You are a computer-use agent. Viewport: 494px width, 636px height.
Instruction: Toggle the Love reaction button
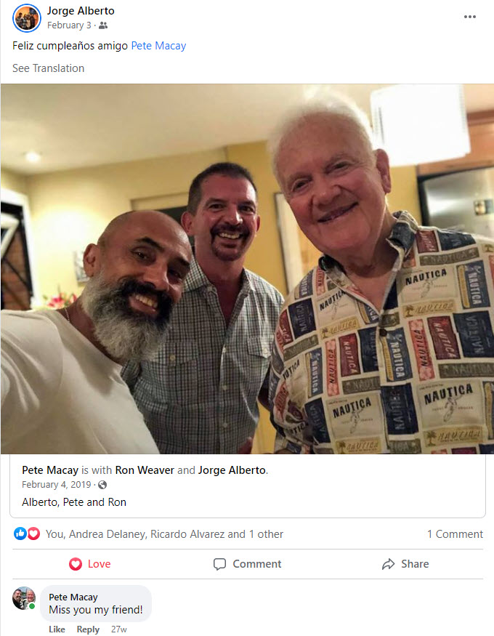click(89, 564)
